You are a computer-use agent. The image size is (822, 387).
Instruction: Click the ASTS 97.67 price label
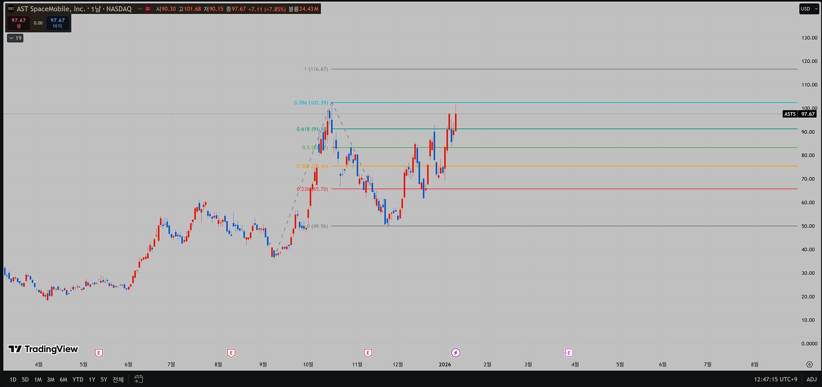799,114
